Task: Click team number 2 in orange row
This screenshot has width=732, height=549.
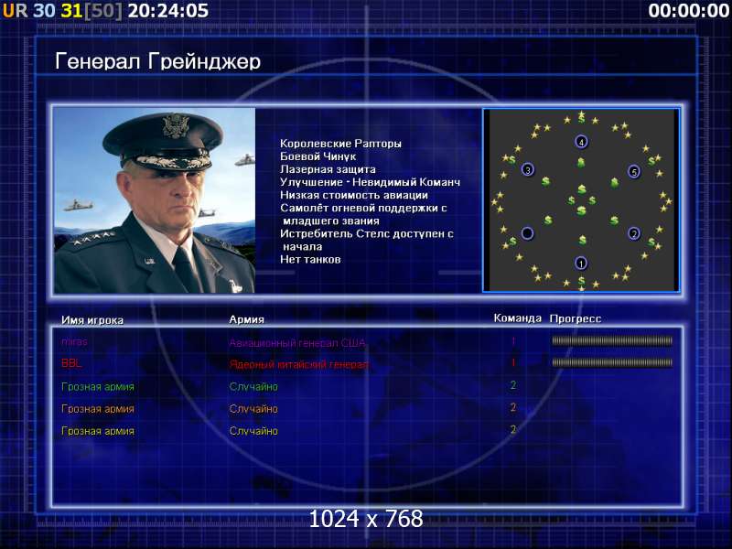Action: click(513, 407)
